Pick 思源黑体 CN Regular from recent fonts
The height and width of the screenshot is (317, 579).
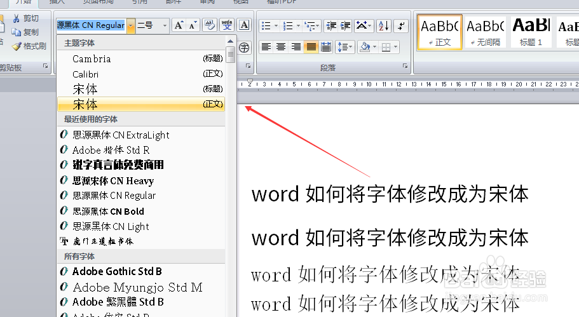tap(141, 196)
